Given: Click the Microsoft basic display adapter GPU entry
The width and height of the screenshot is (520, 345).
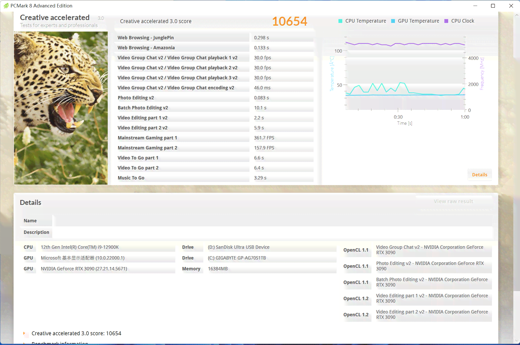Looking at the screenshot, I should pyautogui.click(x=83, y=258).
